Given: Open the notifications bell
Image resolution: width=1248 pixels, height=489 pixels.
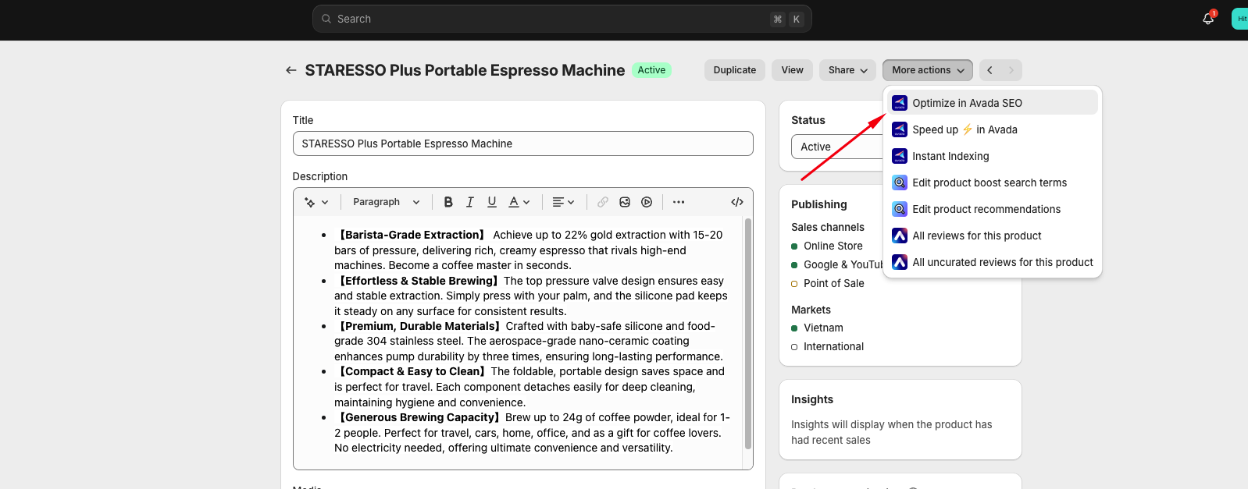Looking at the screenshot, I should coord(1208,19).
